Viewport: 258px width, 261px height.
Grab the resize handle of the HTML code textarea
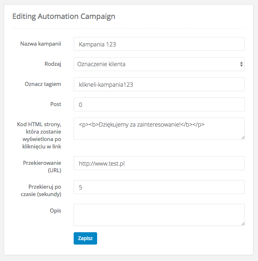[243, 138]
